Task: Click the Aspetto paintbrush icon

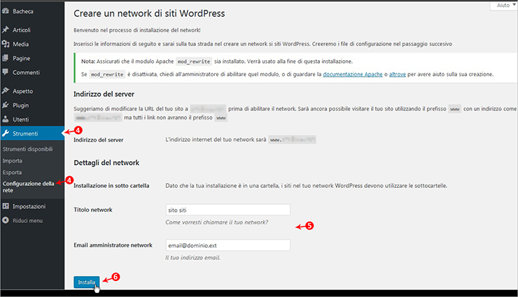Action: click(x=6, y=91)
